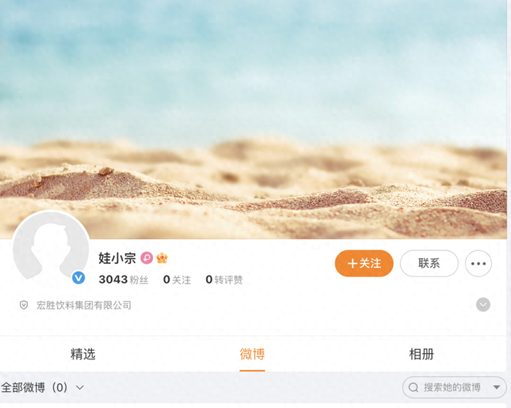Click the 0 转评赞 stat
Image resolution: width=511 pixels, height=408 pixels.
(224, 280)
